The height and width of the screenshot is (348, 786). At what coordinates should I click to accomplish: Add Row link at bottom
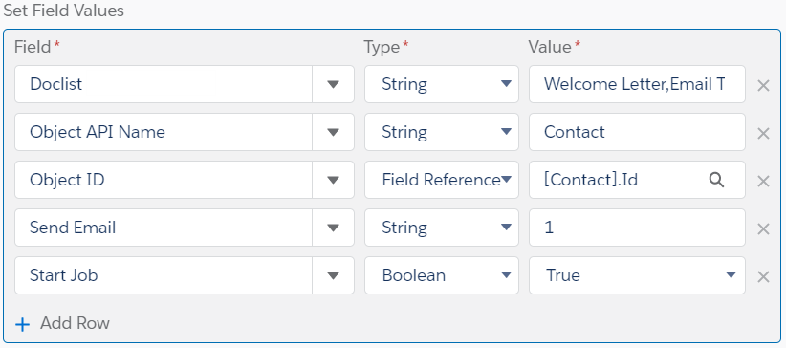click(x=75, y=323)
